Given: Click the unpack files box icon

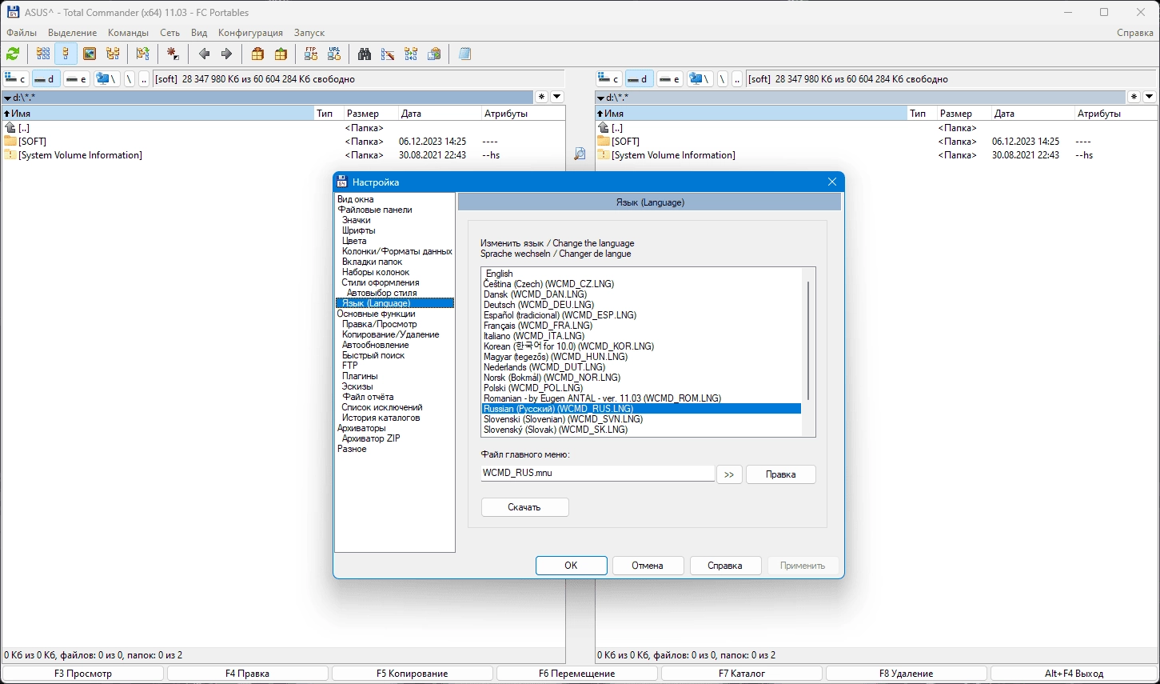Looking at the screenshot, I should point(281,54).
